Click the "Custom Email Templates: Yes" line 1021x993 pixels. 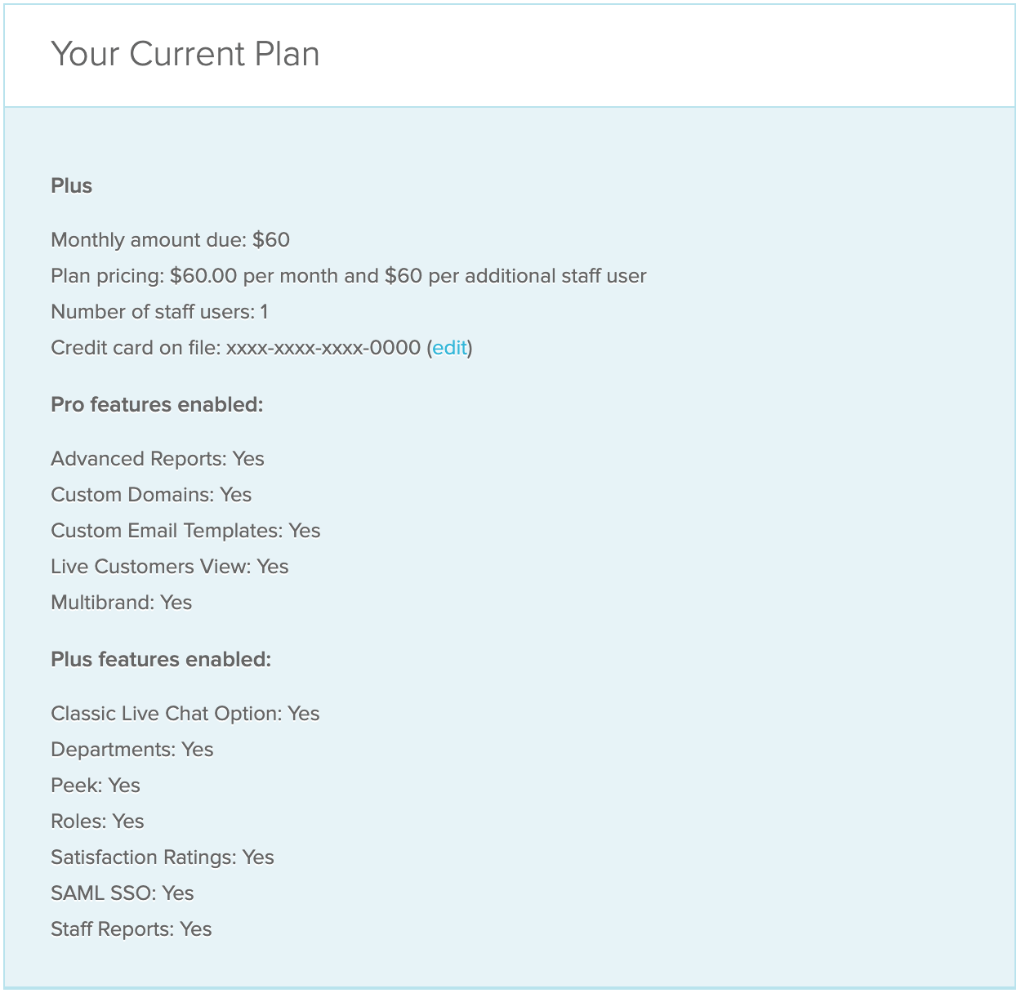point(185,531)
